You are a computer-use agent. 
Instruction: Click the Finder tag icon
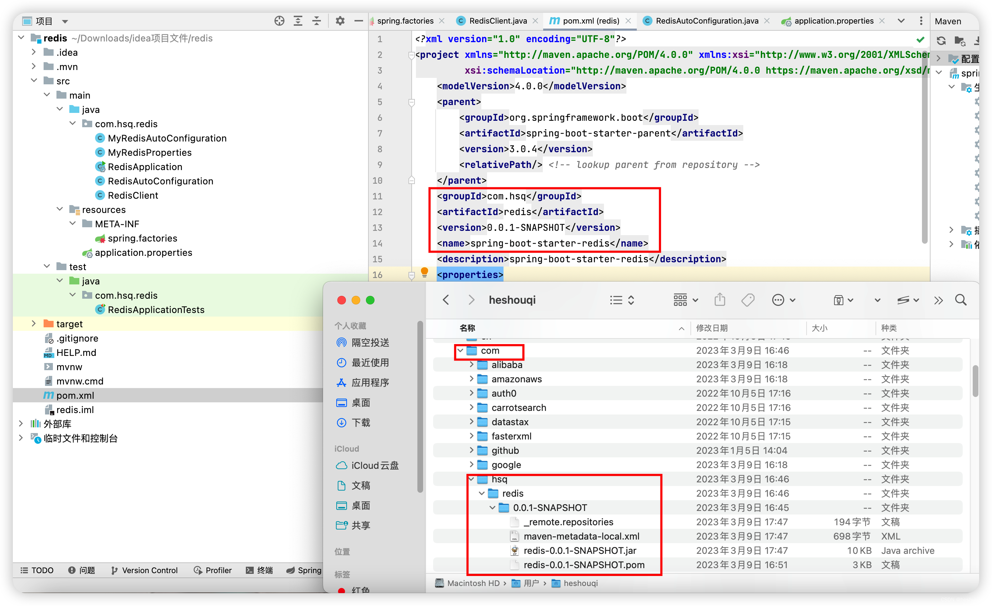[748, 300]
